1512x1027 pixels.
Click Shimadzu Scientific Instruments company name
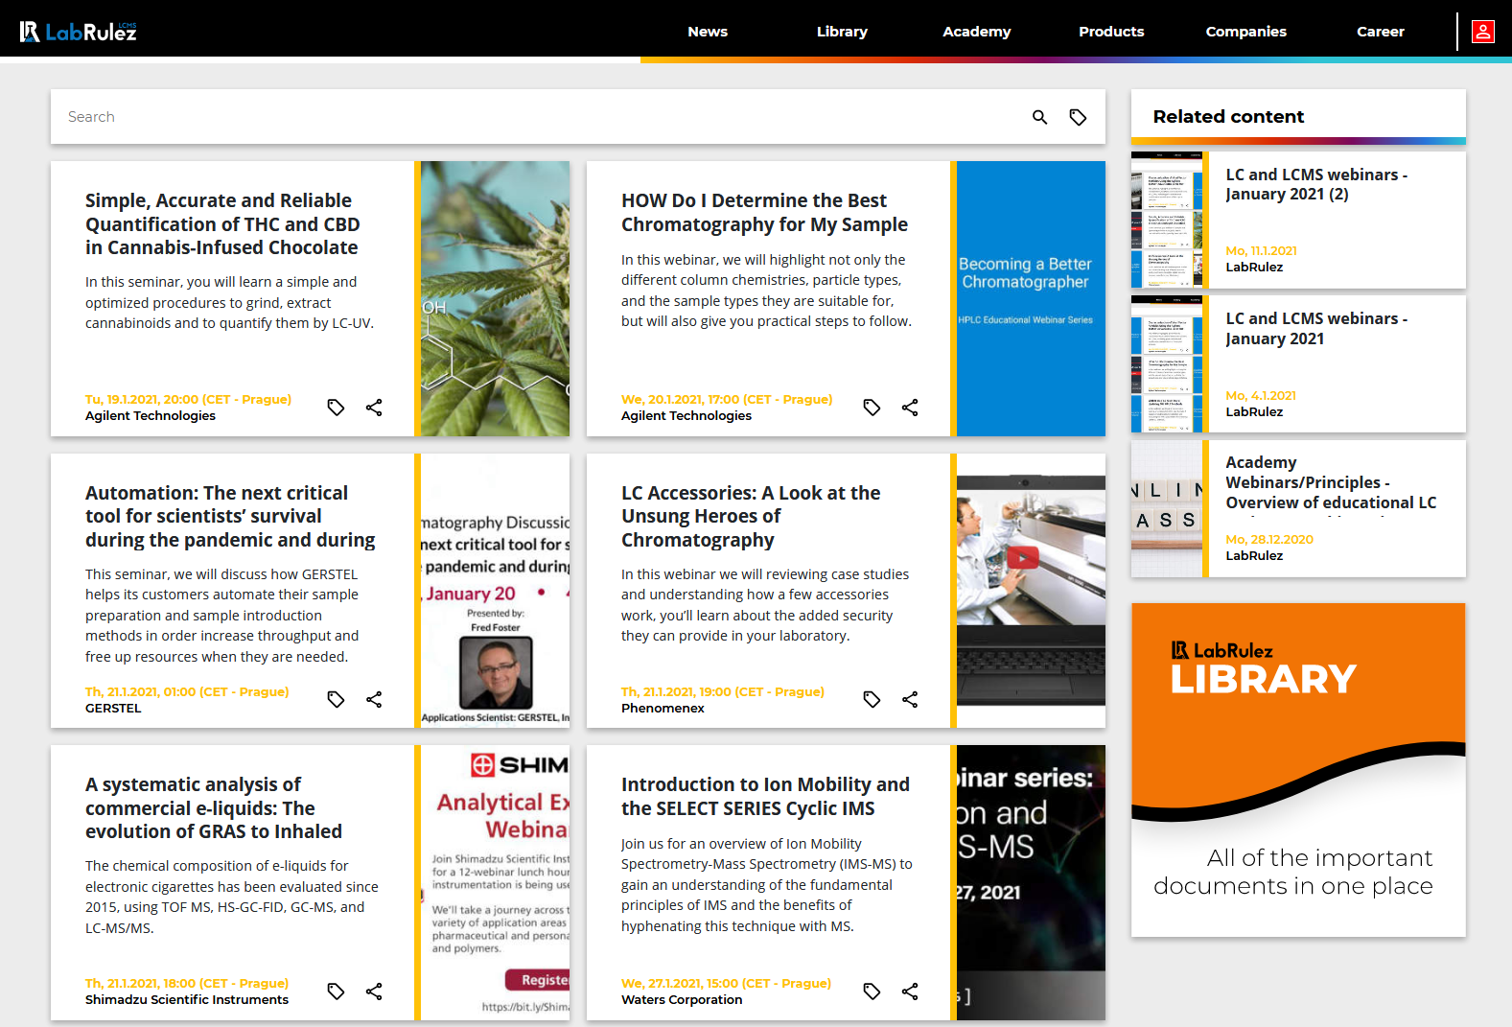[x=187, y=1000]
